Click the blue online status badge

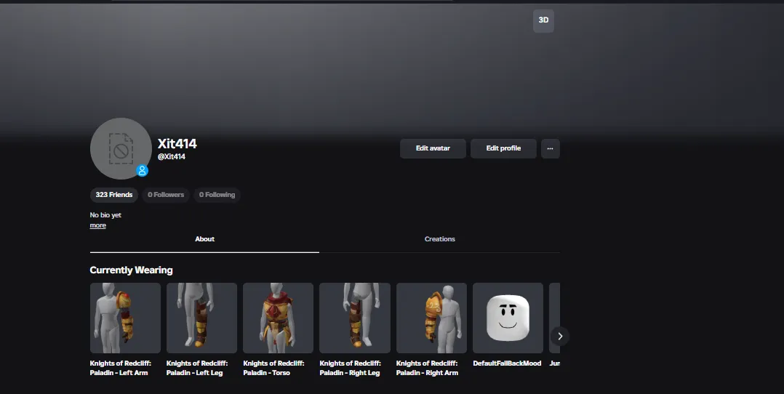(x=143, y=171)
